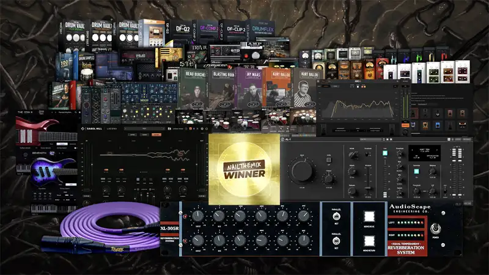Click the bottom-row Mix knob on XL-305R
This screenshot has width=489, height=275.
pyautogui.click(x=219, y=241)
